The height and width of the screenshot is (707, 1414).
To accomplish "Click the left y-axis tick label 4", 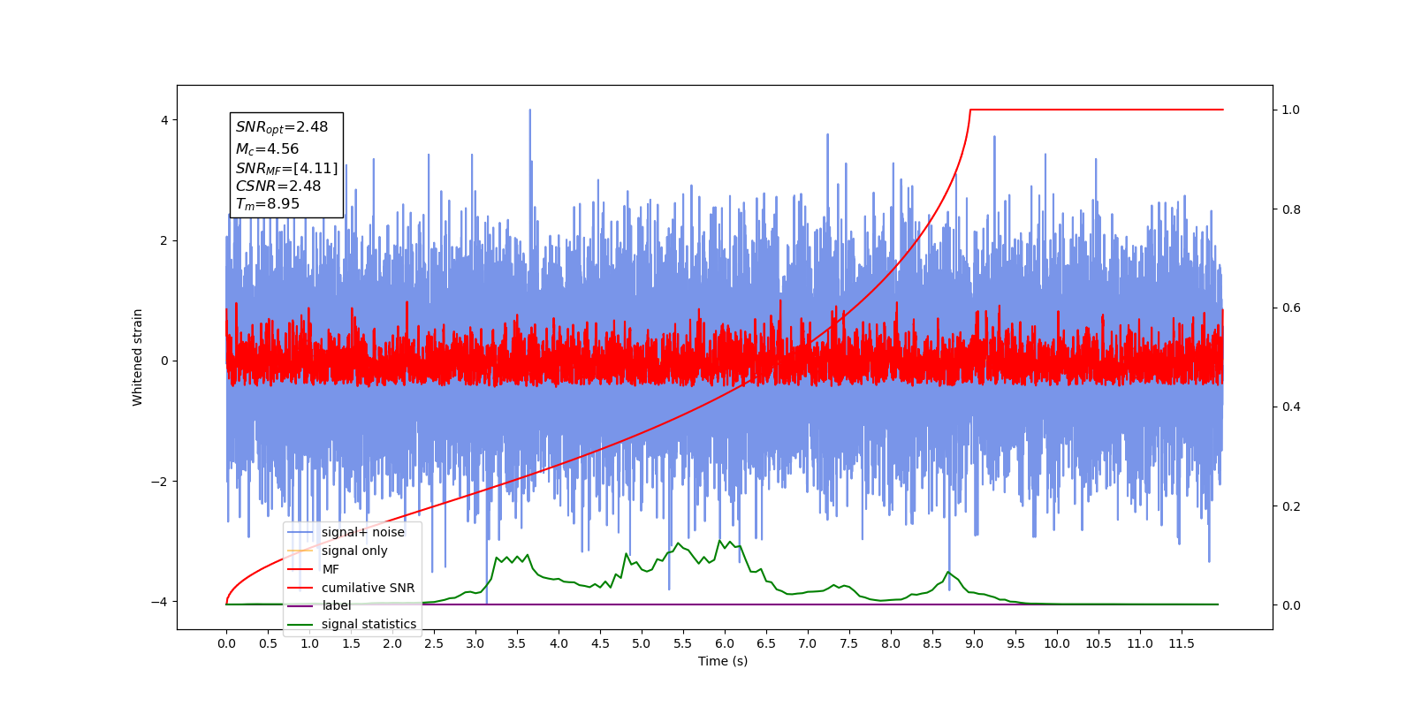I will pos(163,120).
